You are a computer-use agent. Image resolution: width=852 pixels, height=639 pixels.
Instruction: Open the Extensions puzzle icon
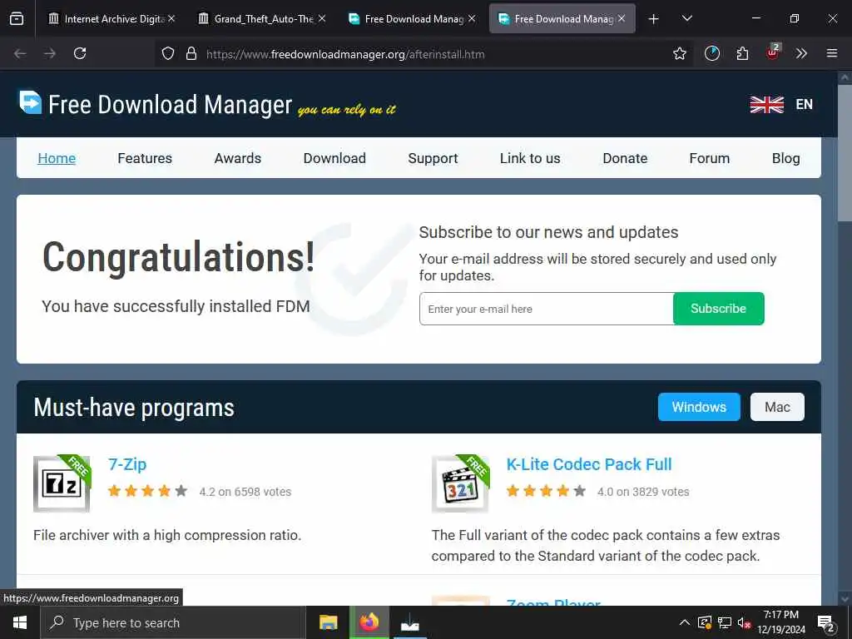click(x=742, y=53)
